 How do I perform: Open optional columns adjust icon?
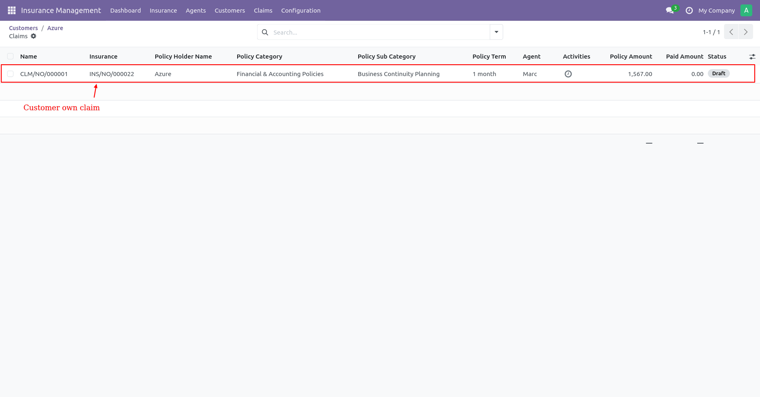click(752, 57)
